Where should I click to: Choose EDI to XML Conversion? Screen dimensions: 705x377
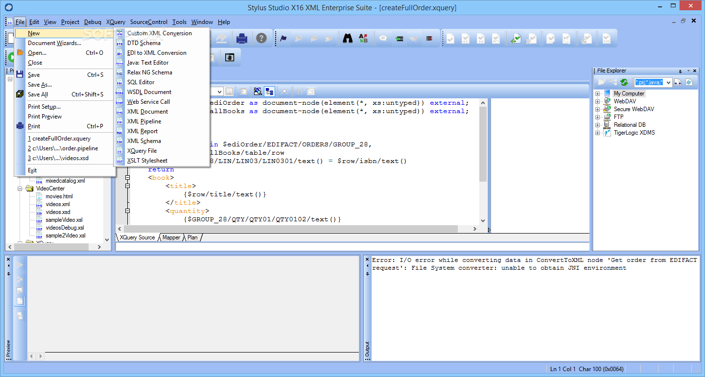point(157,53)
